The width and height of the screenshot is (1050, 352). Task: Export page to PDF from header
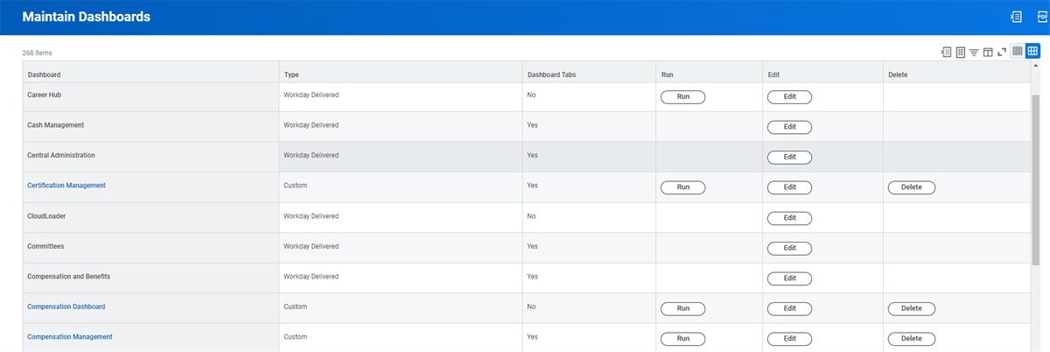pyautogui.click(x=1042, y=17)
